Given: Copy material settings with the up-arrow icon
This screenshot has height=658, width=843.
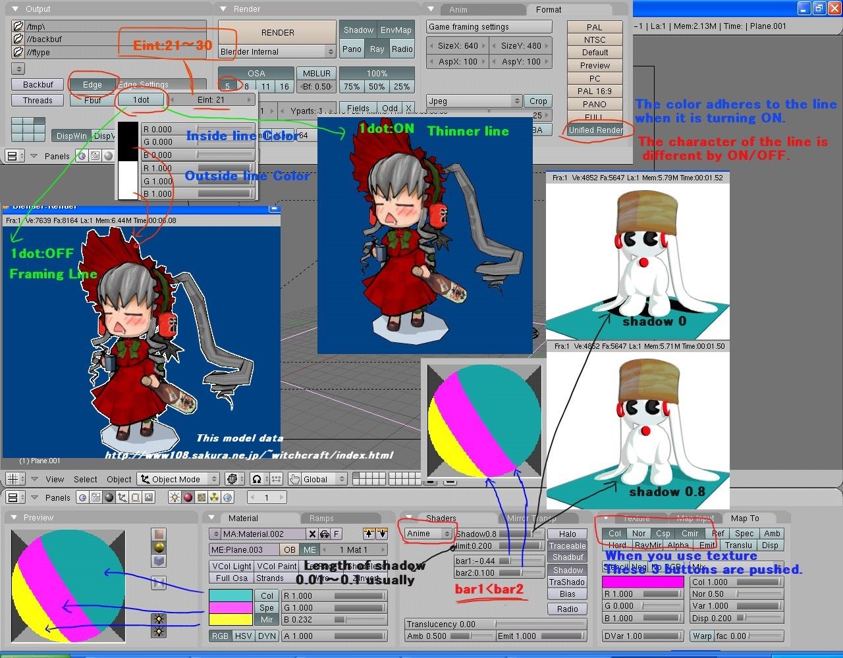Looking at the screenshot, I should point(369,534).
